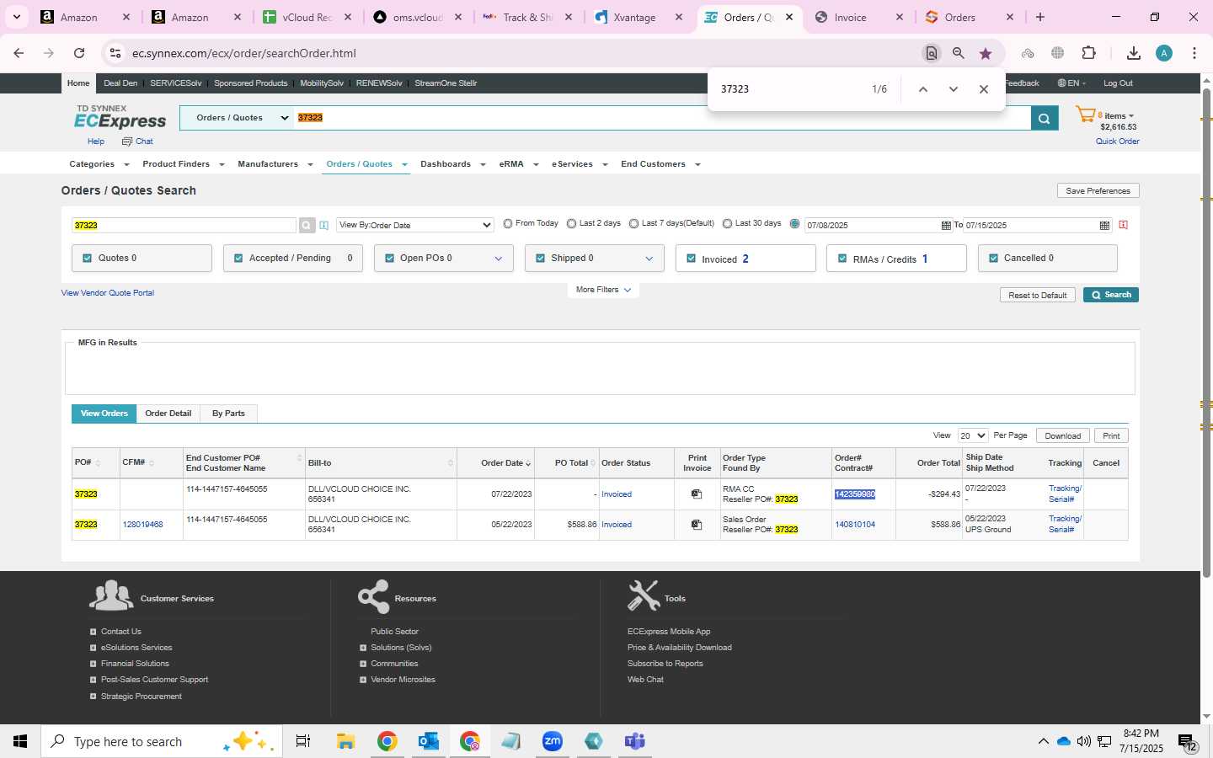Open File Explorer from the taskbar

tap(345, 741)
